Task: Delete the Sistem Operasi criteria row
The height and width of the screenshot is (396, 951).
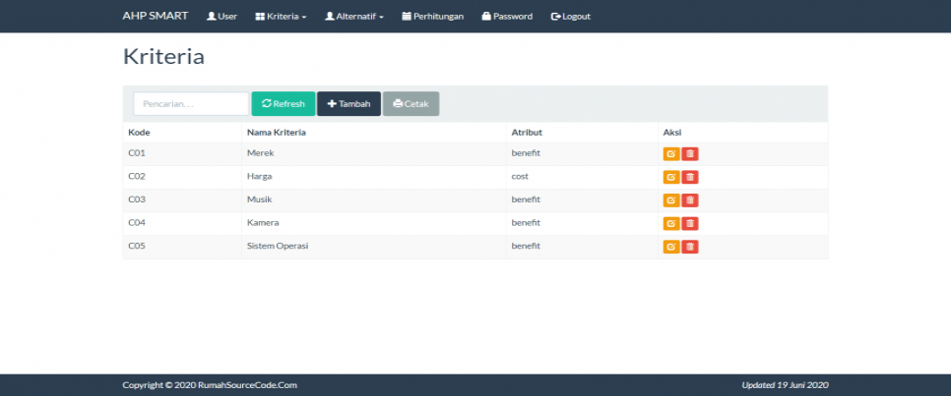Action: coord(689,247)
